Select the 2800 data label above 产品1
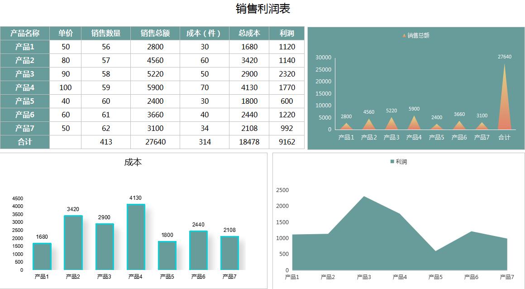This screenshot has width=525, height=289. [346, 116]
